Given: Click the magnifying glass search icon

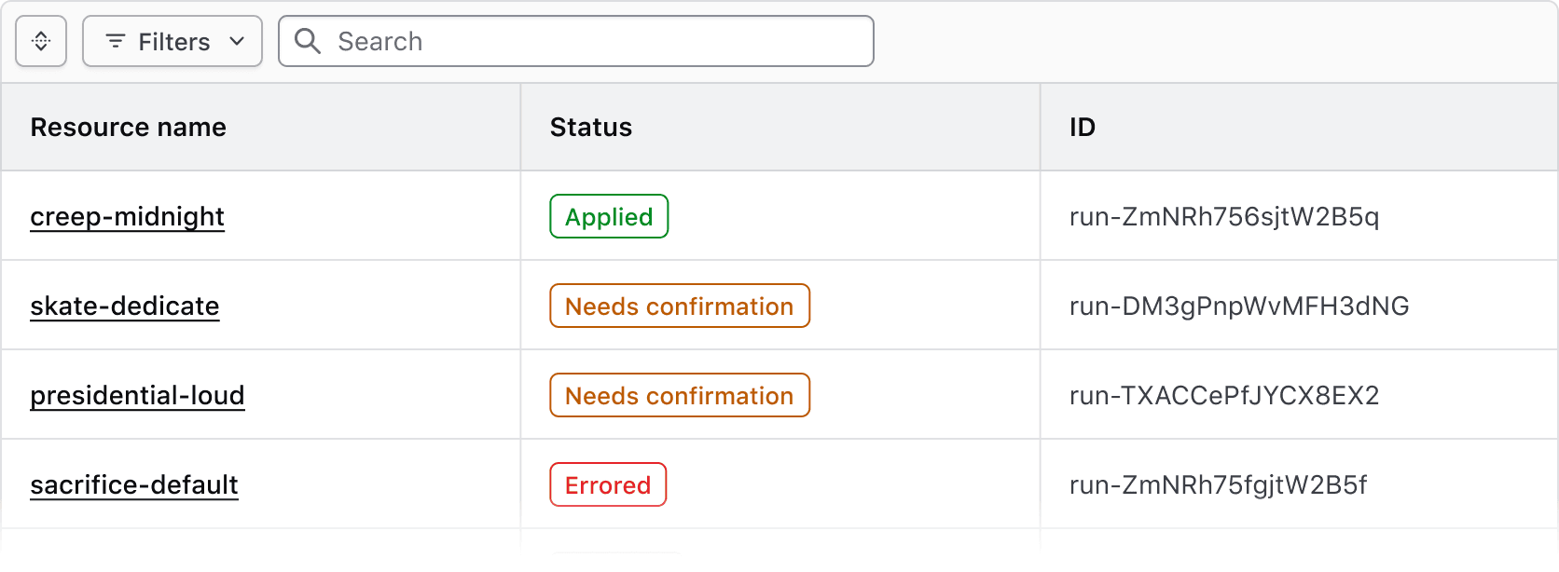Looking at the screenshot, I should tap(308, 41).
